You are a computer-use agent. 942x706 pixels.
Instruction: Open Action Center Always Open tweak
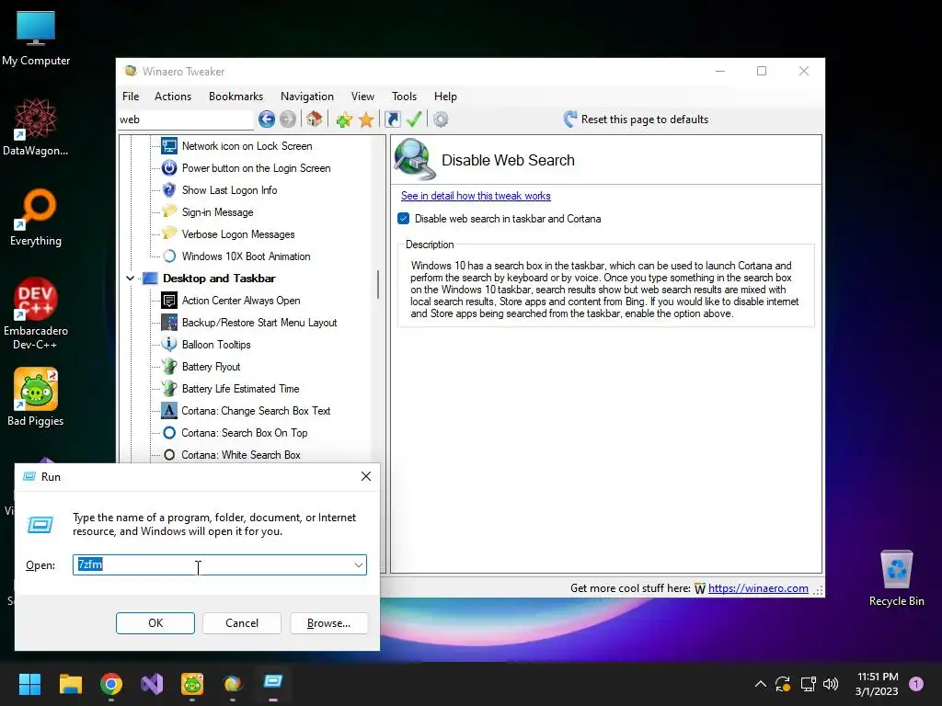(241, 301)
